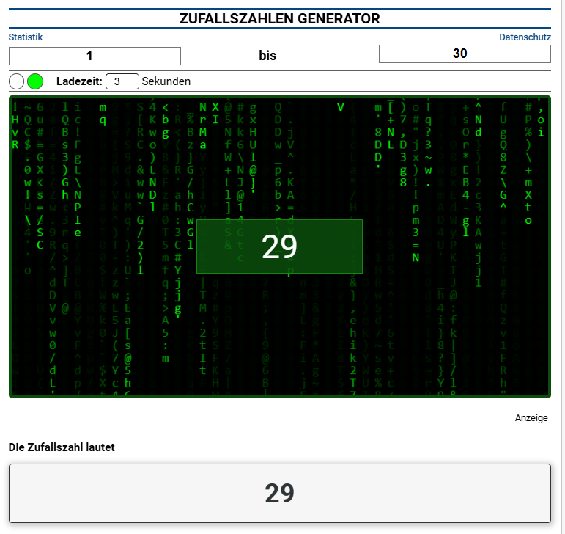Click the divider line below the Ladezeit row
Screen dimensions: 565x534
coord(279,92)
